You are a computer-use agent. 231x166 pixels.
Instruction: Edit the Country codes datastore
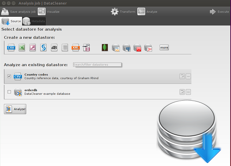[x=182, y=76]
